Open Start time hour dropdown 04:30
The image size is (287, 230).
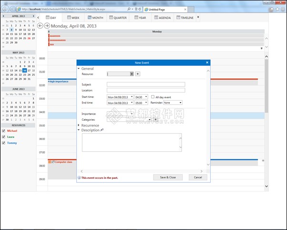[x=146, y=97]
